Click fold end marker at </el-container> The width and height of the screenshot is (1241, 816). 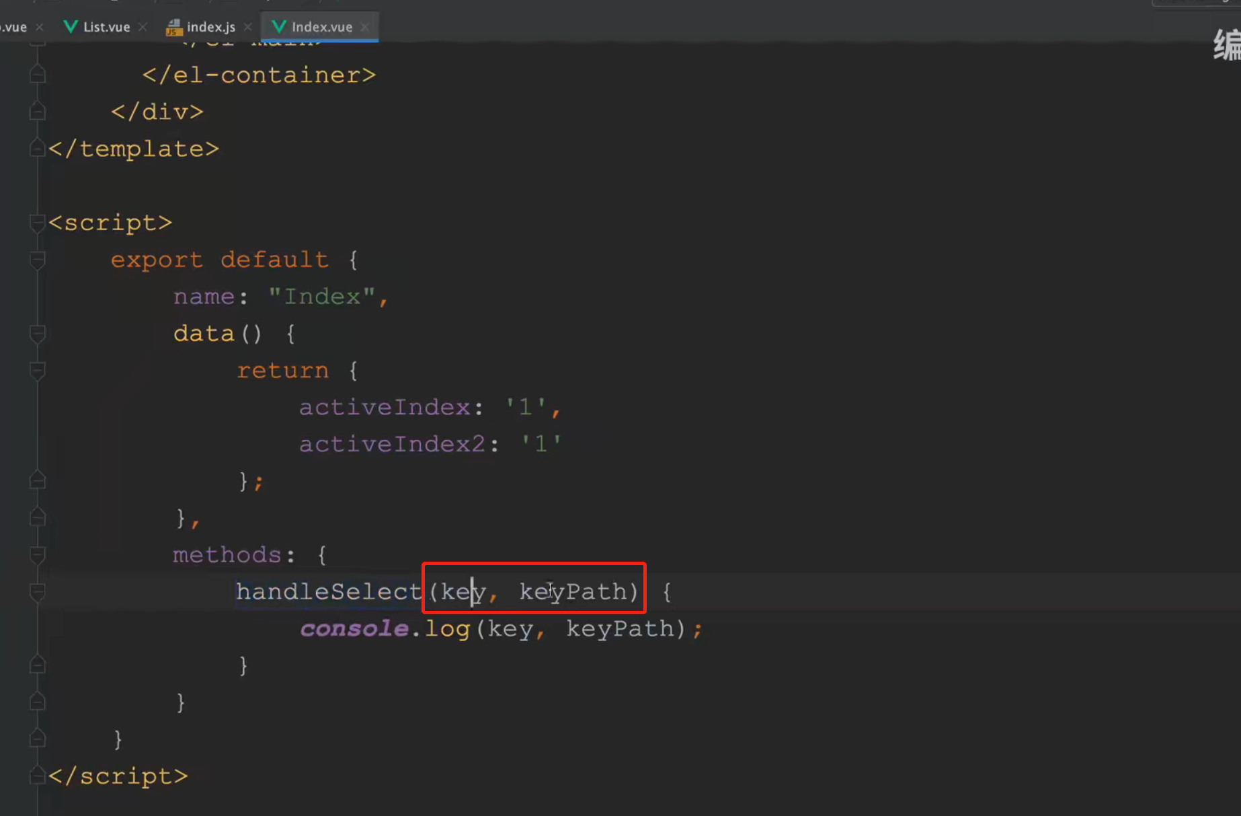click(38, 74)
